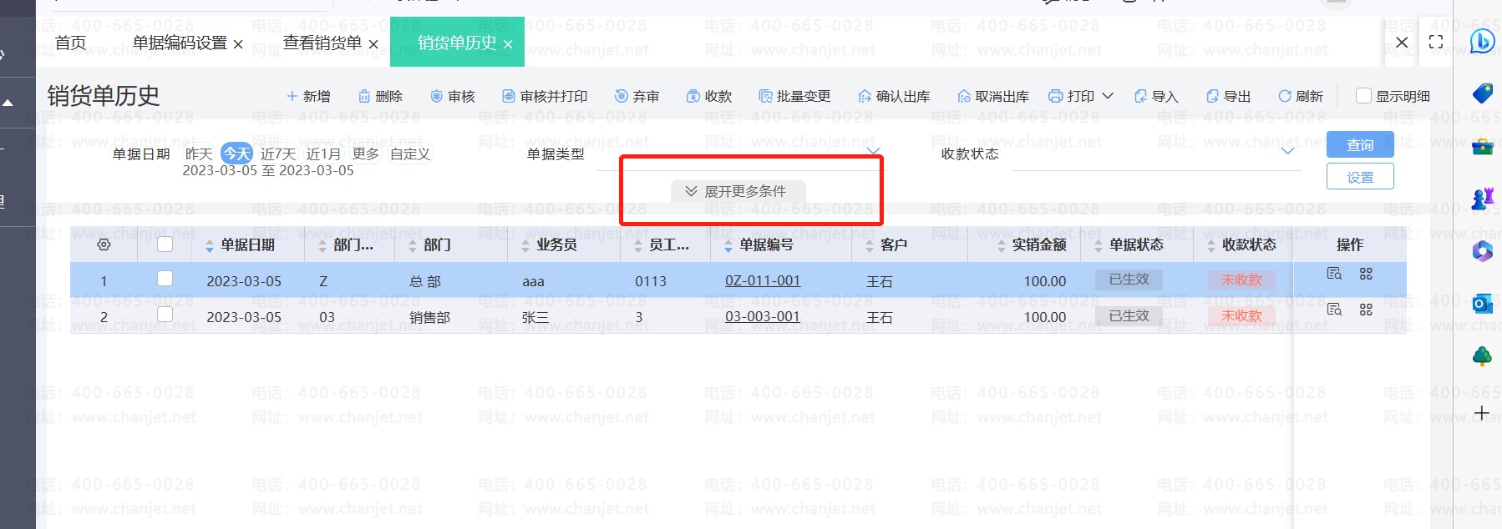The width and height of the screenshot is (1502, 529).
Task: Toggle the select-all header checkbox
Action: click(x=165, y=244)
